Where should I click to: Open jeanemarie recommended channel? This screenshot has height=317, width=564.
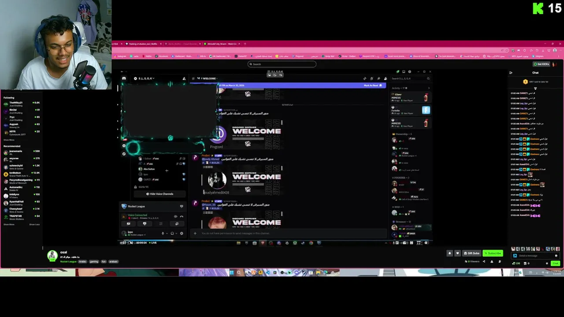[x=21, y=152]
